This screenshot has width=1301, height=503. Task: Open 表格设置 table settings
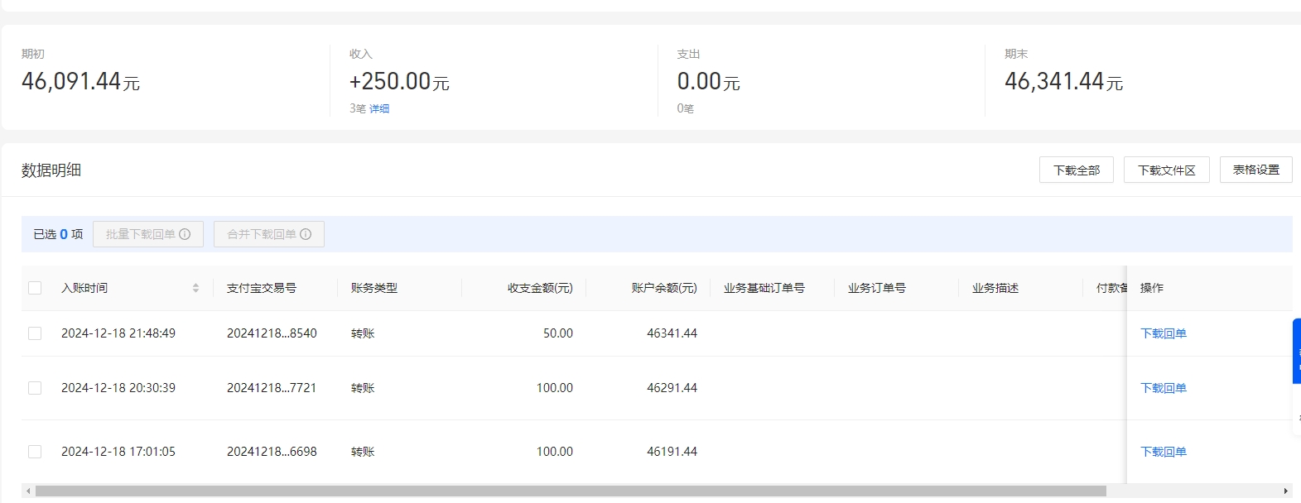pos(1255,170)
